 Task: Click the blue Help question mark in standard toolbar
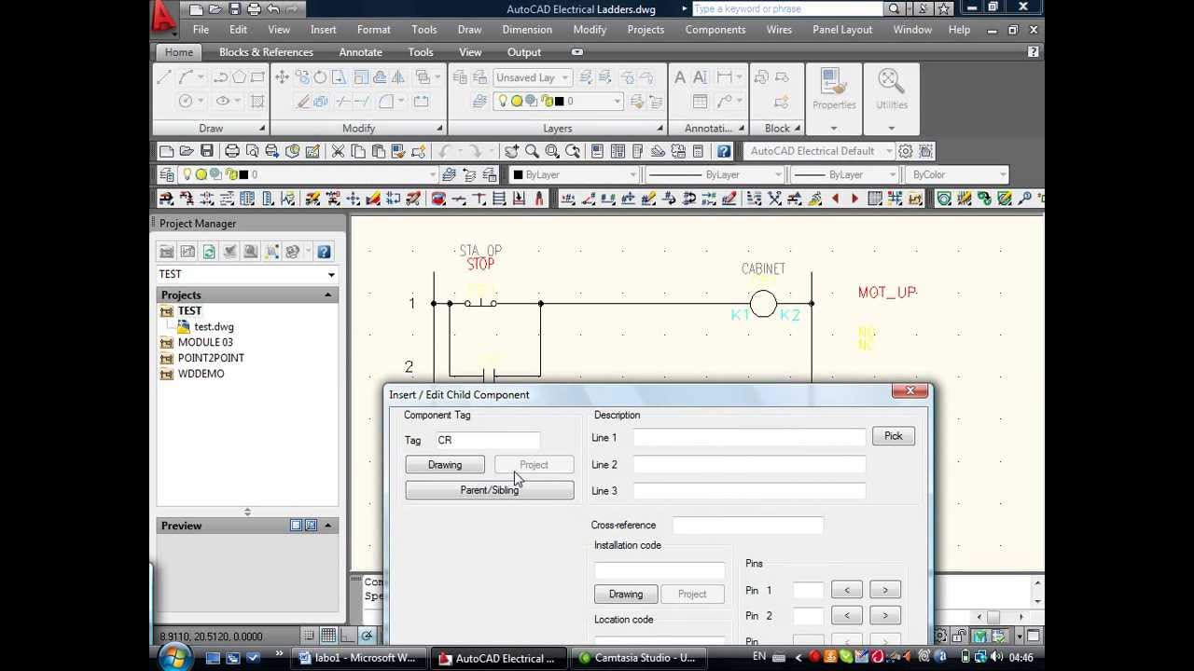click(x=724, y=151)
